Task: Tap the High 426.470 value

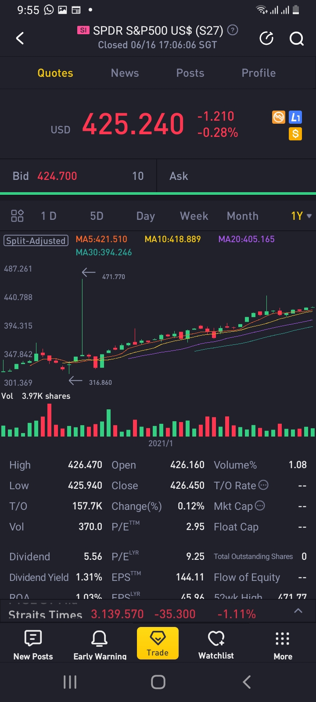Action: pyautogui.click(x=85, y=465)
